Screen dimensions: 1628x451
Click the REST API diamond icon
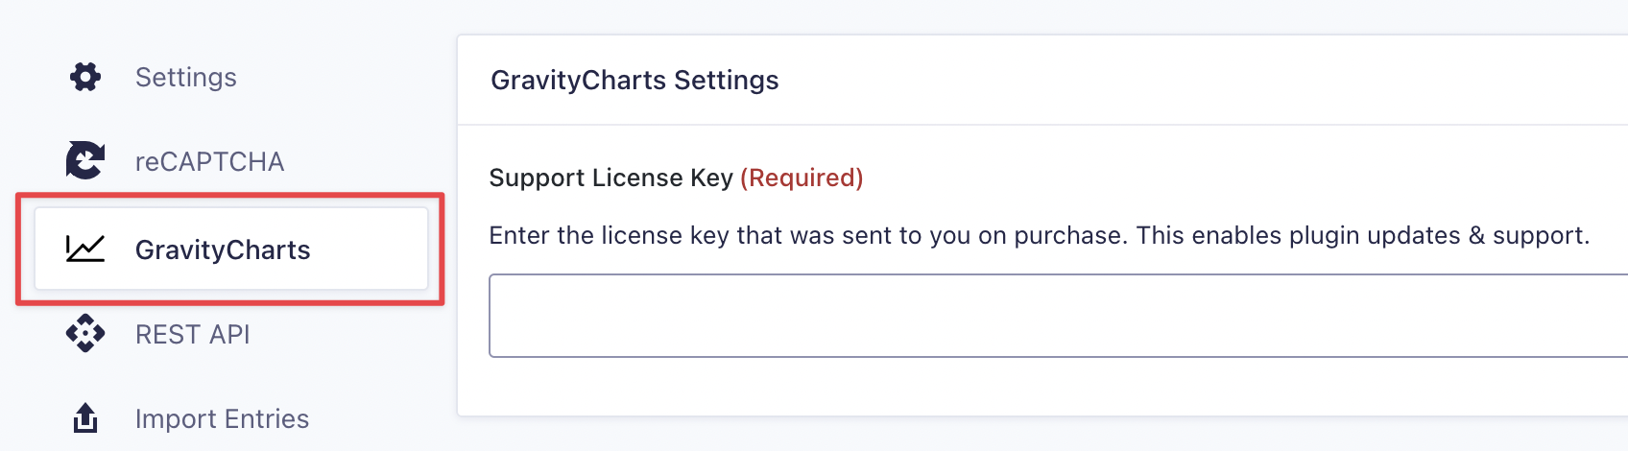click(x=85, y=333)
